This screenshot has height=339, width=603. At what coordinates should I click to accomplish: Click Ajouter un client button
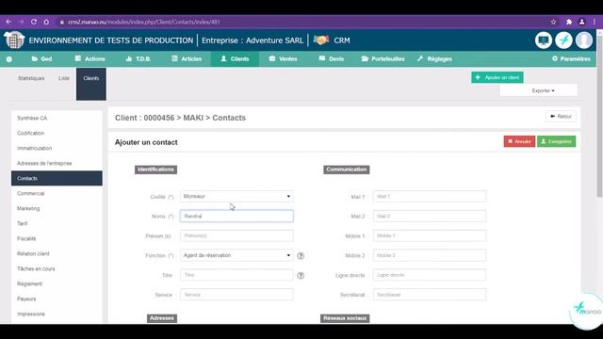coord(497,77)
